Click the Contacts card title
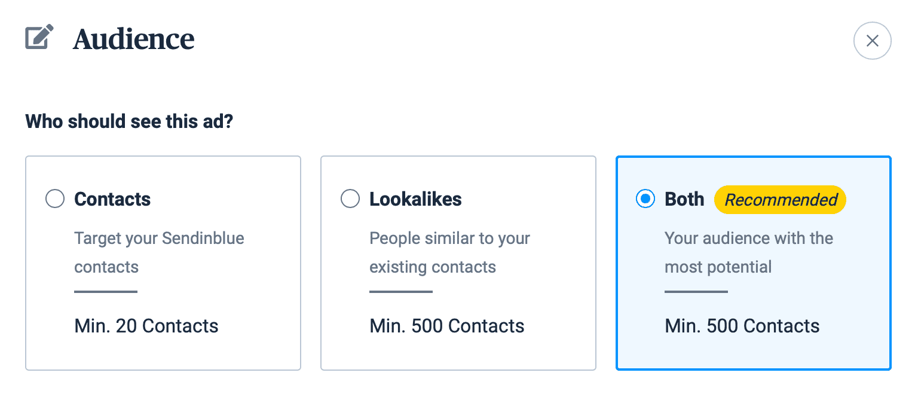The width and height of the screenshot is (918, 403). click(x=112, y=199)
